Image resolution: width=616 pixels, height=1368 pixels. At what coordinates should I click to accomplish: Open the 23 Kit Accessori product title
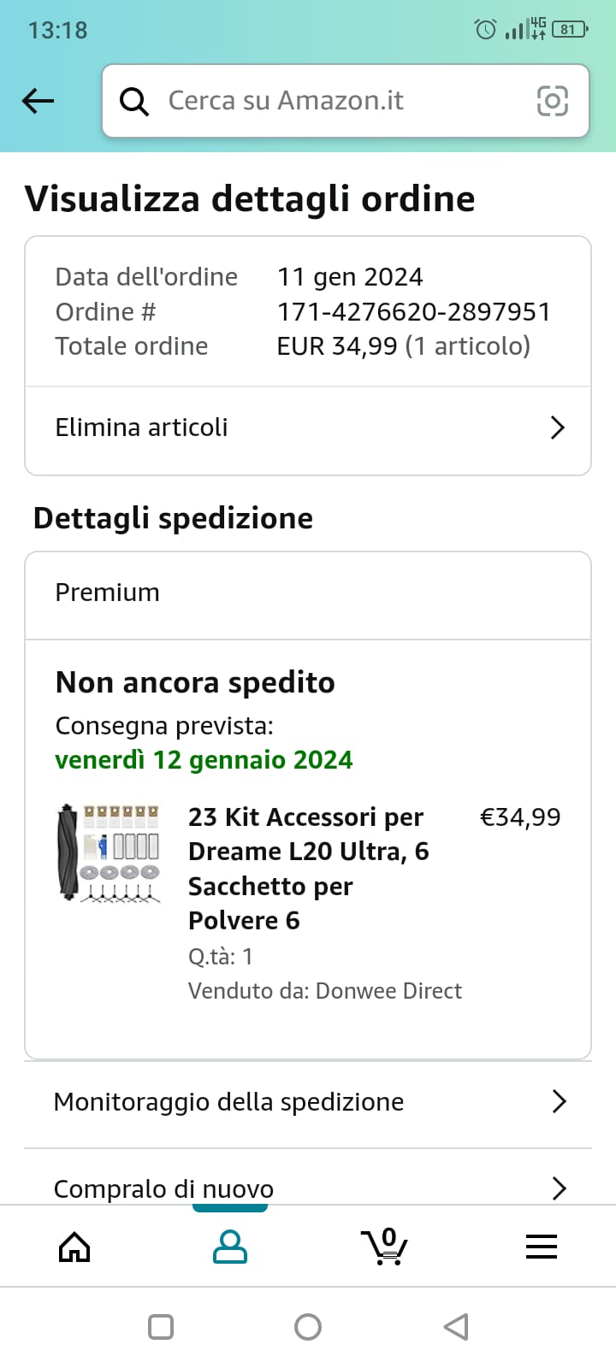pyautogui.click(x=308, y=869)
